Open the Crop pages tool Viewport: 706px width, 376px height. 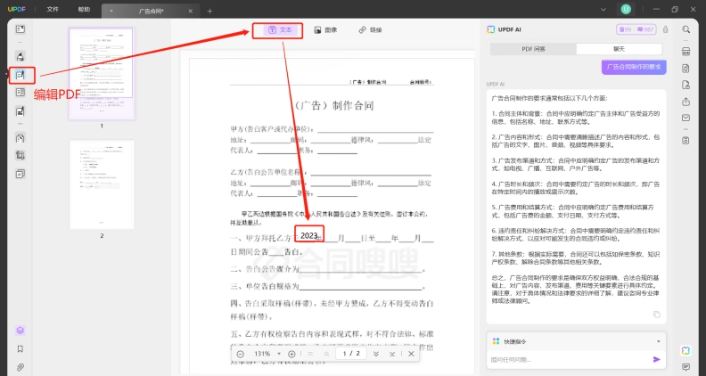[21, 155]
